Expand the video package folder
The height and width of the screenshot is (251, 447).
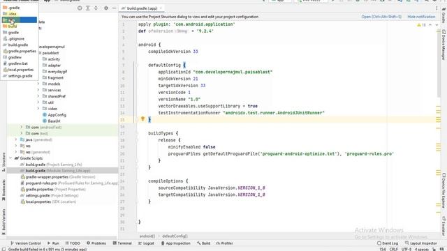tap(38, 109)
